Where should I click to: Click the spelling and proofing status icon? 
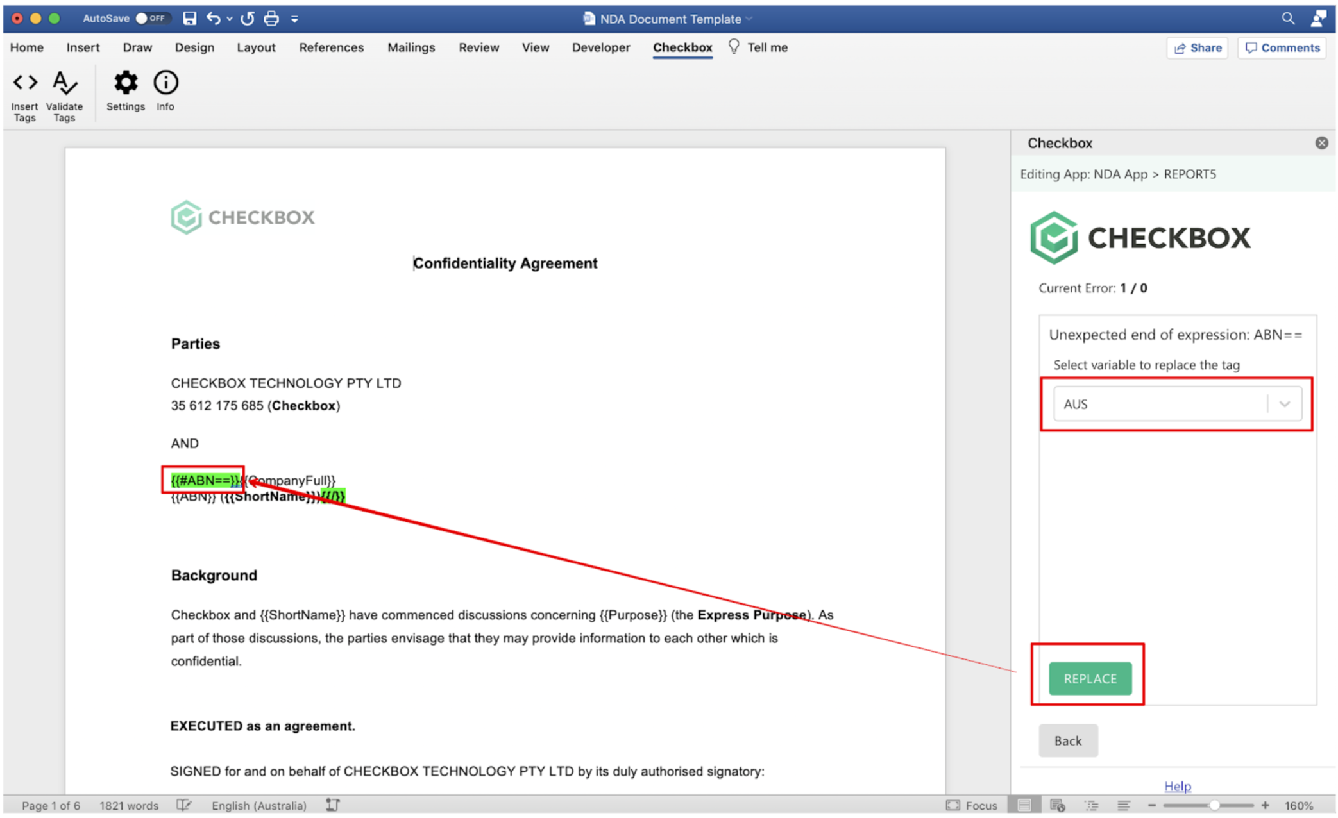pos(183,805)
